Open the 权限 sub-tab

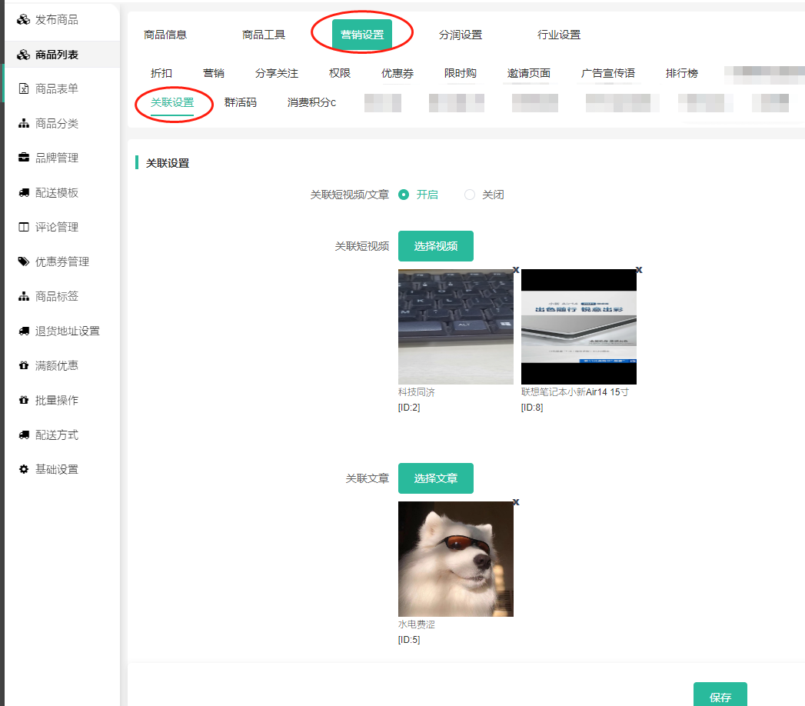pyautogui.click(x=340, y=73)
